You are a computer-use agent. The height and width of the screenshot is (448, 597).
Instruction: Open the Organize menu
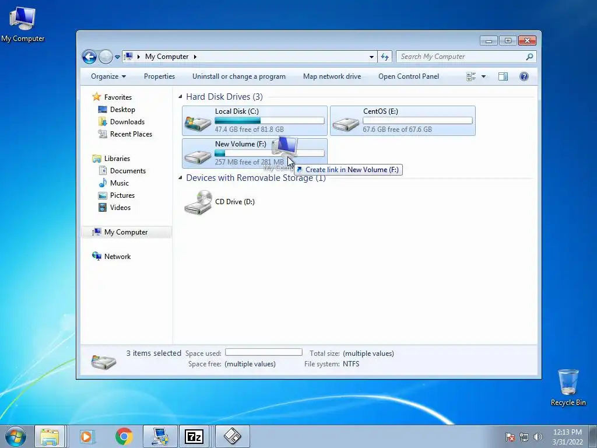[x=108, y=76]
